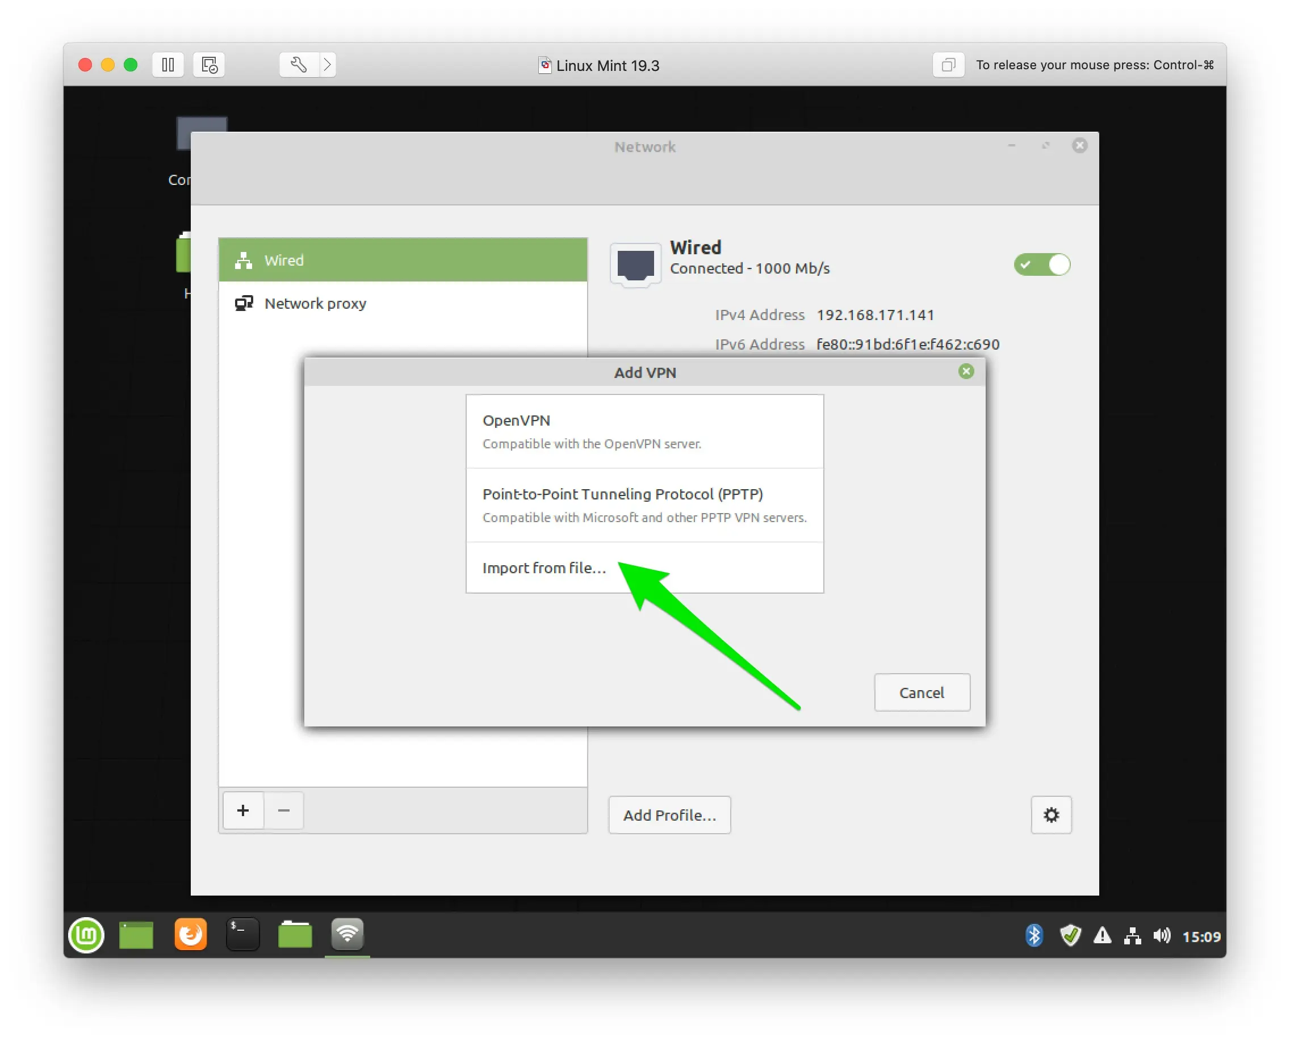Click macOS green fullscreen button
This screenshot has height=1042, width=1290.
click(x=131, y=64)
